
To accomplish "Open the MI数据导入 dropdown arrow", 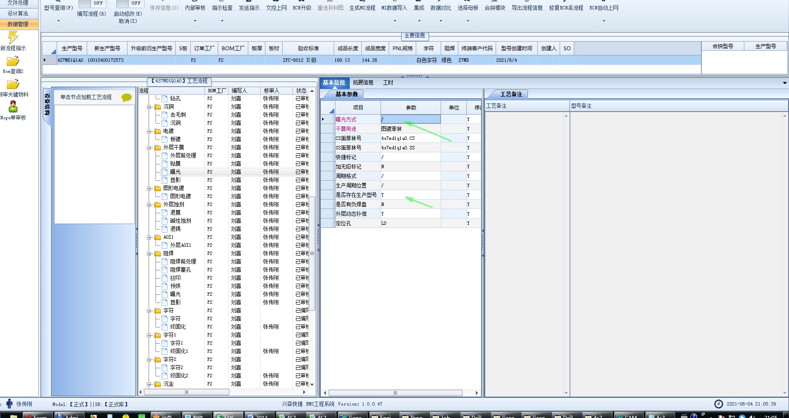I will pyautogui.click(x=394, y=21).
